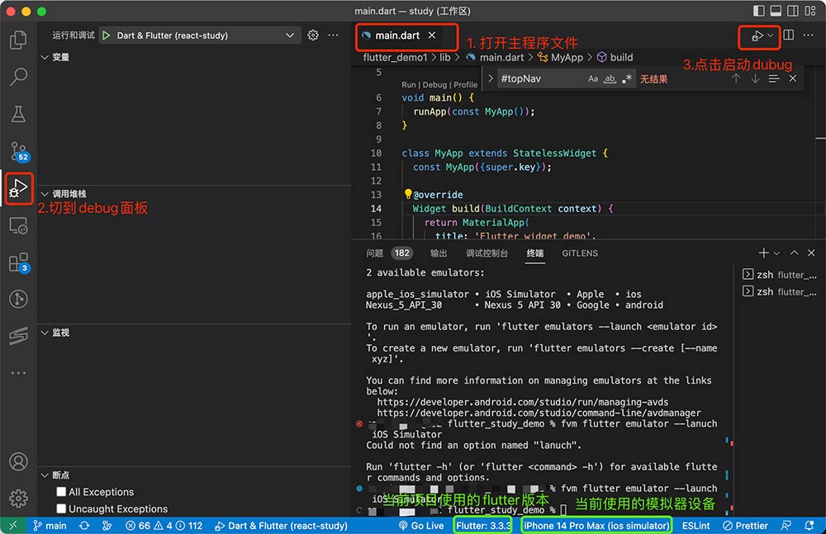Enable the Uncaught Exceptions breakpoint checkbox
This screenshot has height=534, width=826.
[x=61, y=509]
